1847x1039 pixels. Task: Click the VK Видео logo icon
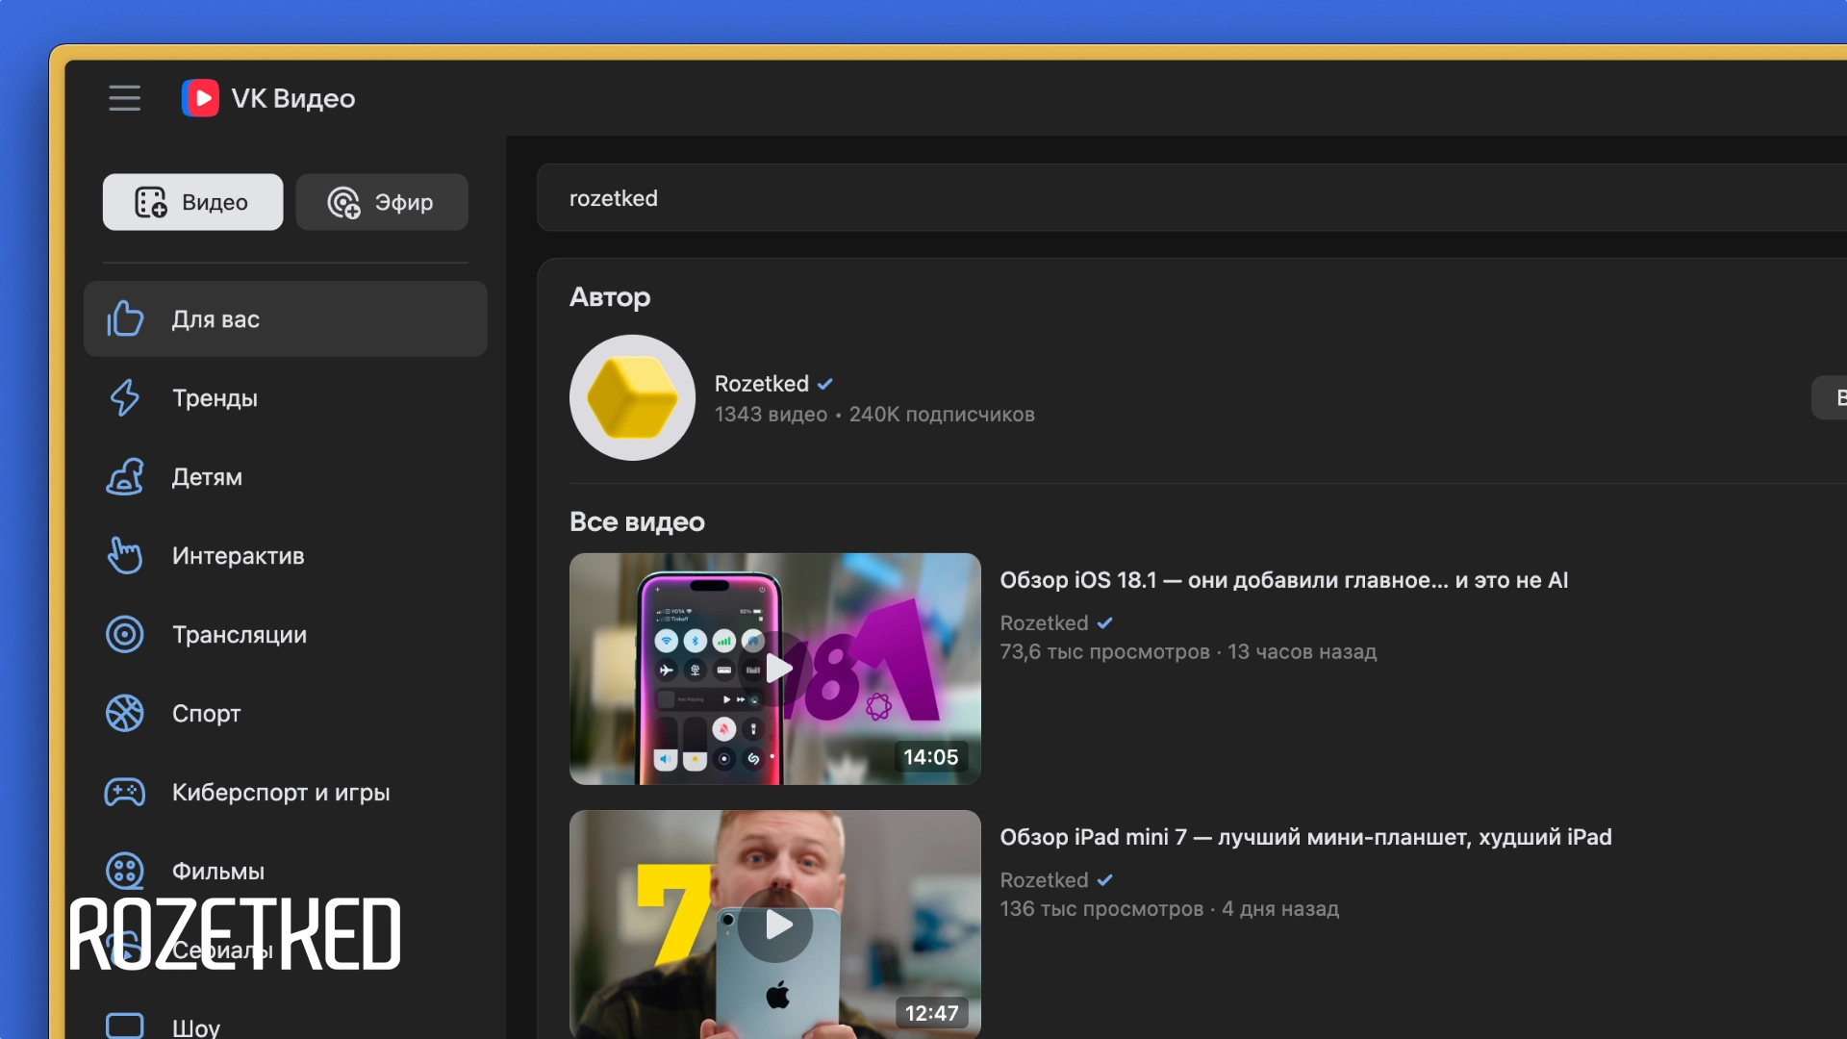(200, 98)
